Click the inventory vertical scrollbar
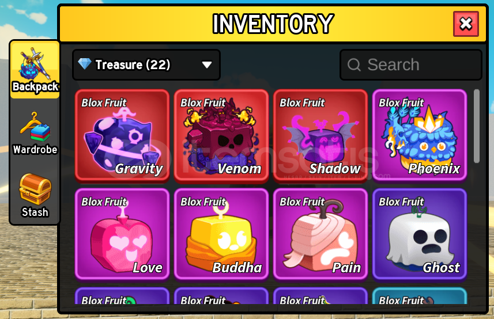 (477, 126)
